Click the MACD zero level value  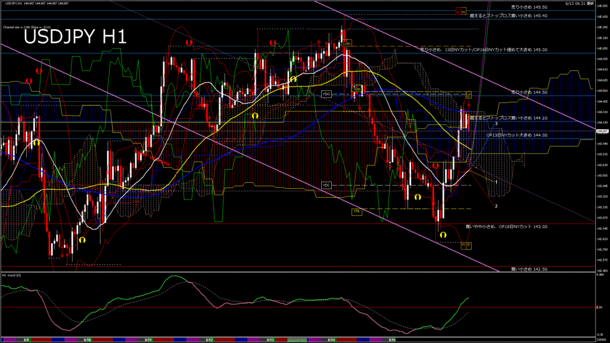pyautogui.click(x=599, y=307)
